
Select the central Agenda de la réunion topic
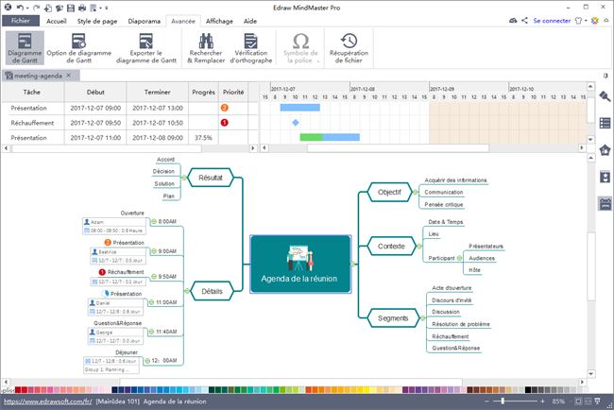pyautogui.click(x=300, y=264)
